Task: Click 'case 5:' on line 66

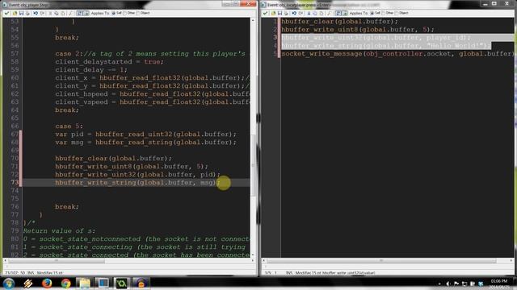Action: pos(69,126)
